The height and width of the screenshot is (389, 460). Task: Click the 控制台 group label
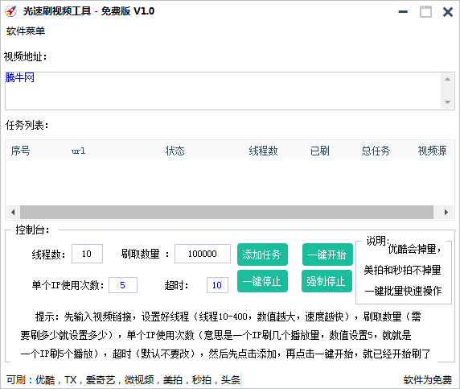coord(32,230)
